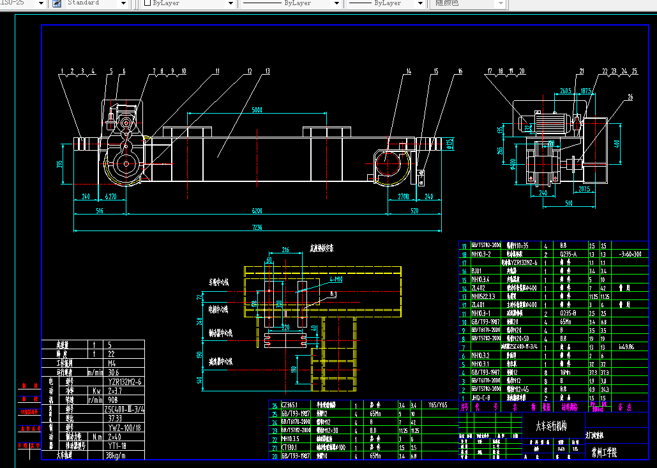Select the -3×60×300 remark in row 18

point(630,254)
